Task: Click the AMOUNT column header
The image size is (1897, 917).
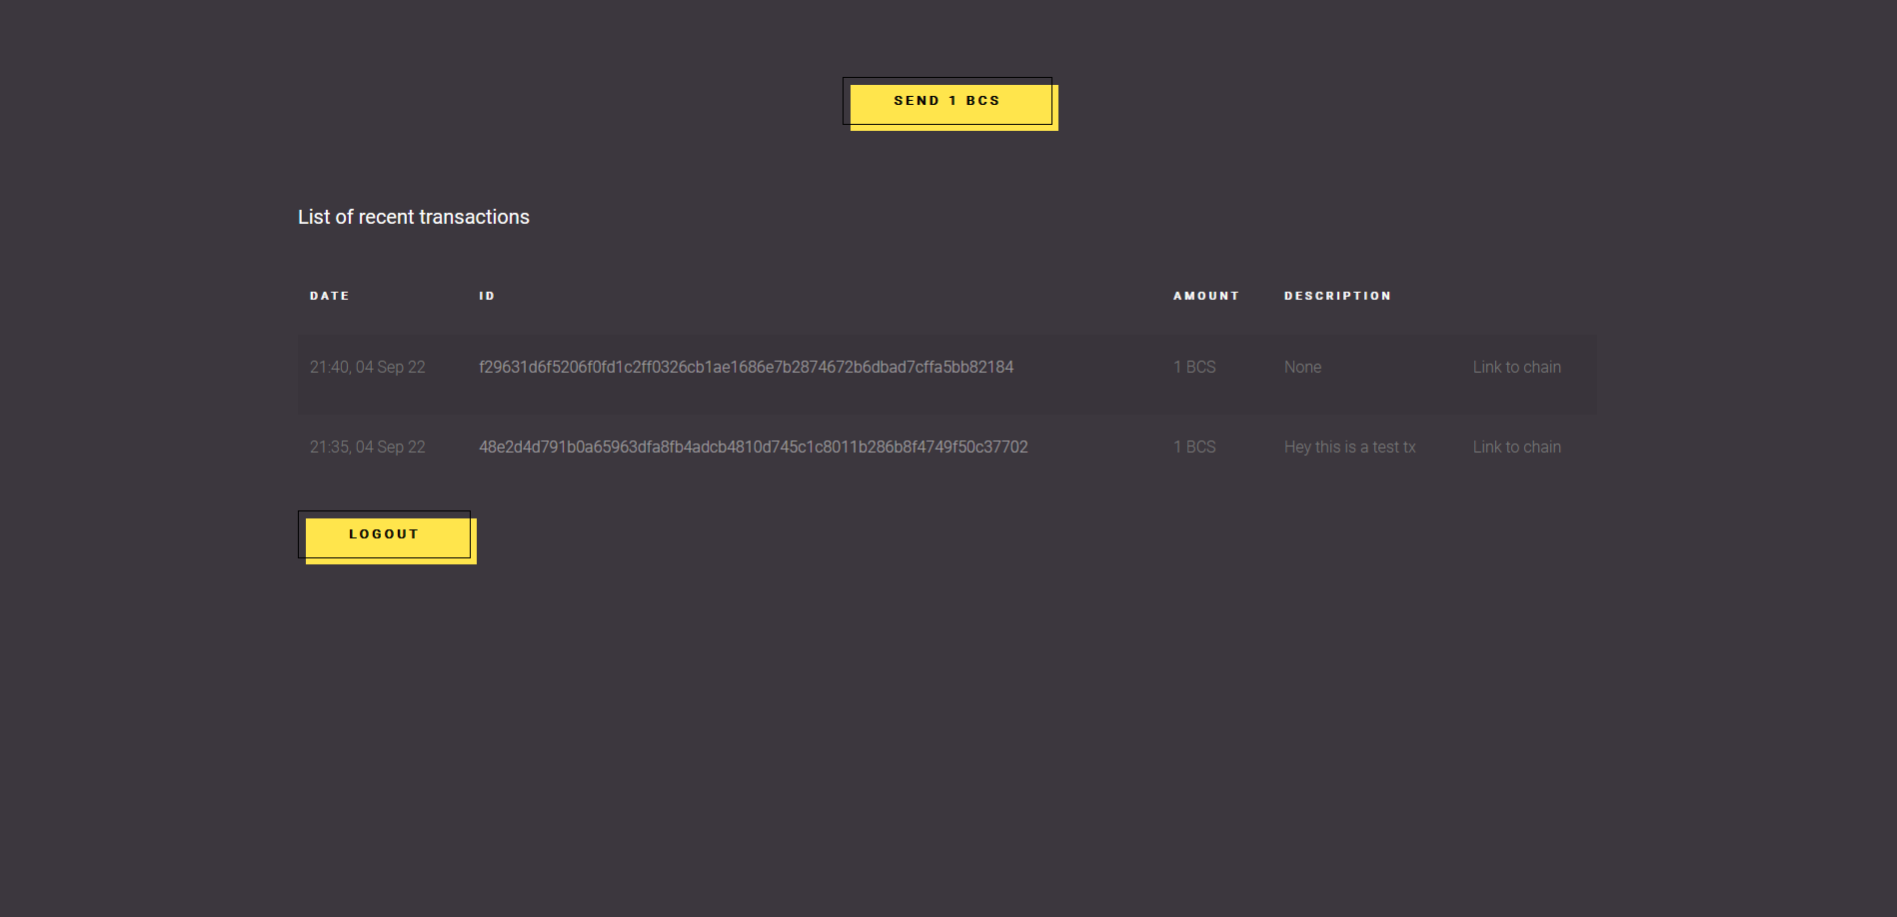Action: point(1205,296)
